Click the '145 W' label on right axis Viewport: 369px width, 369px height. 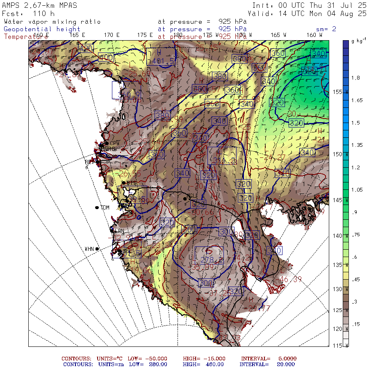click(341, 200)
